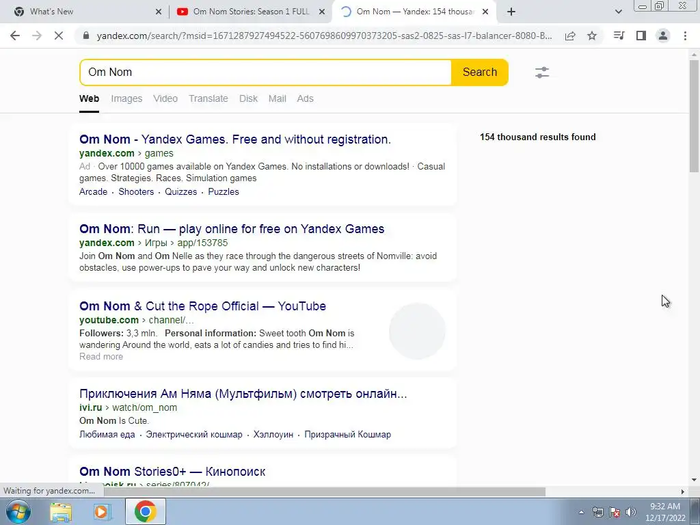The height and width of the screenshot is (525, 700).
Task: Open the media control icon in toolbar
Action: point(619,36)
